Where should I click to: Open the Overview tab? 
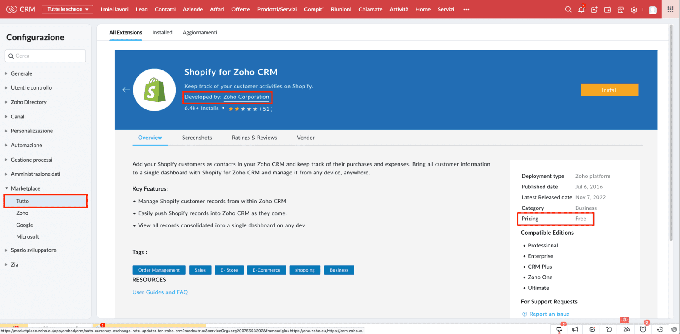click(x=150, y=138)
